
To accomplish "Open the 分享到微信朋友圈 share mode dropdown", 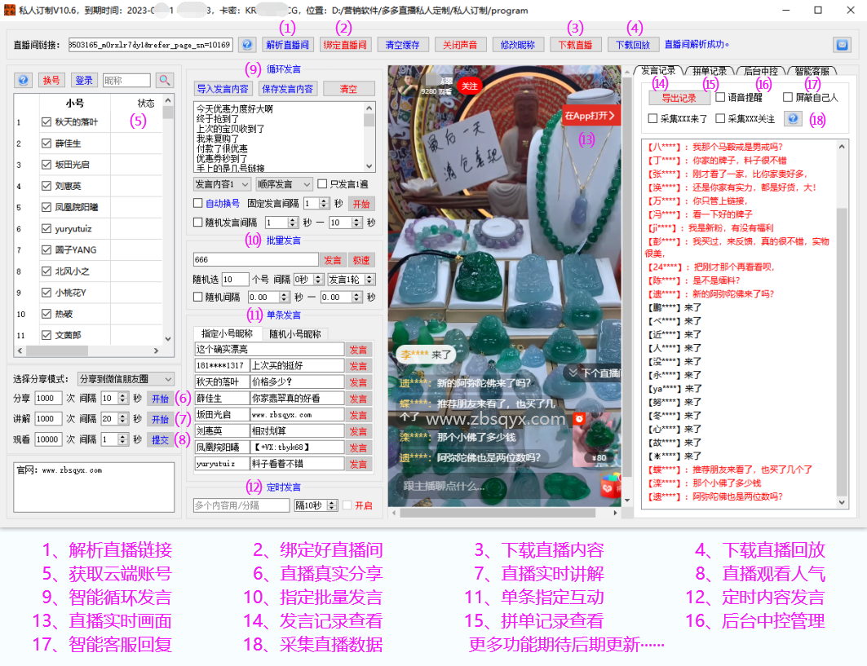I will coord(125,379).
